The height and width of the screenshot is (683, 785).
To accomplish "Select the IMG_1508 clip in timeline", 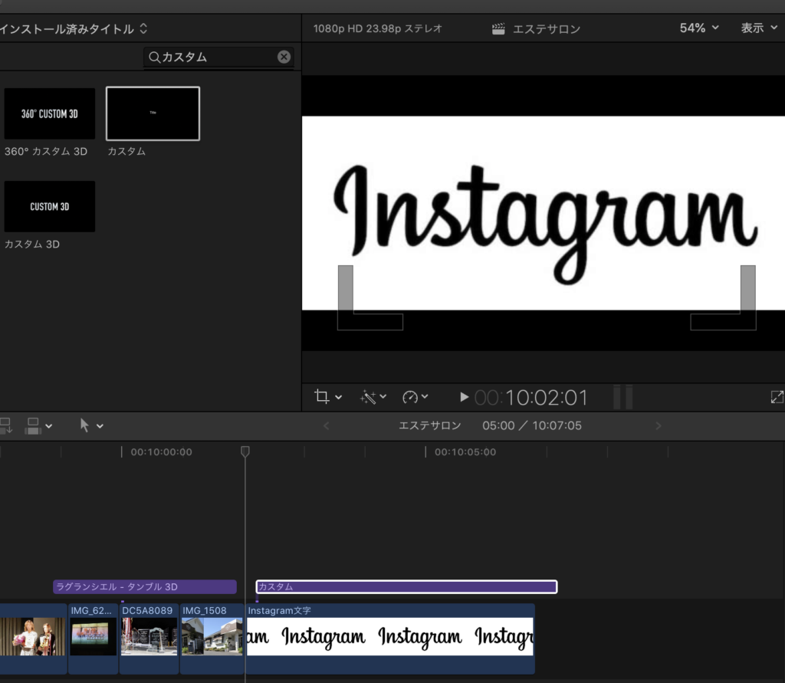I will (x=212, y=639).
